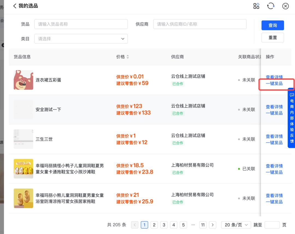Click 一键发品 for 连衣裙五彩蛋
Image resolution: width=295 pixels, height=234 pixels.
pos(274,83)
